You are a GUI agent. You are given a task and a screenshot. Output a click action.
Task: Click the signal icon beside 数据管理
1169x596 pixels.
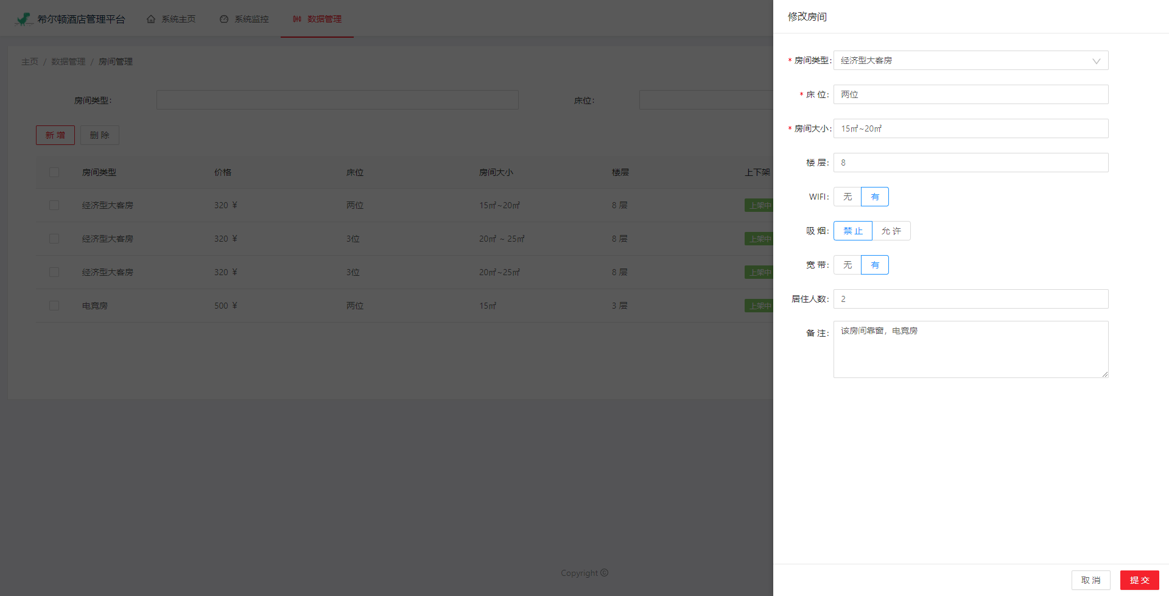pos(297,19)
